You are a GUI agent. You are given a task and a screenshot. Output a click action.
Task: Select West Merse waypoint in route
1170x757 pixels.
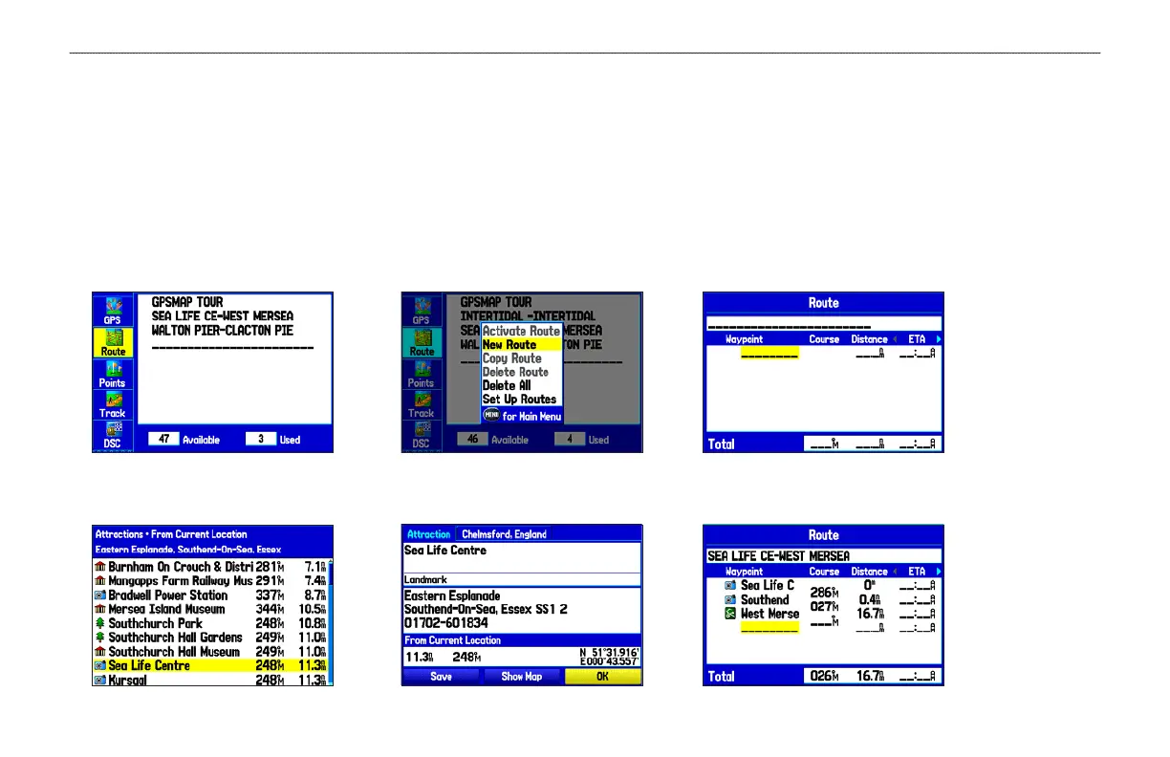click(x=769, y=614)
